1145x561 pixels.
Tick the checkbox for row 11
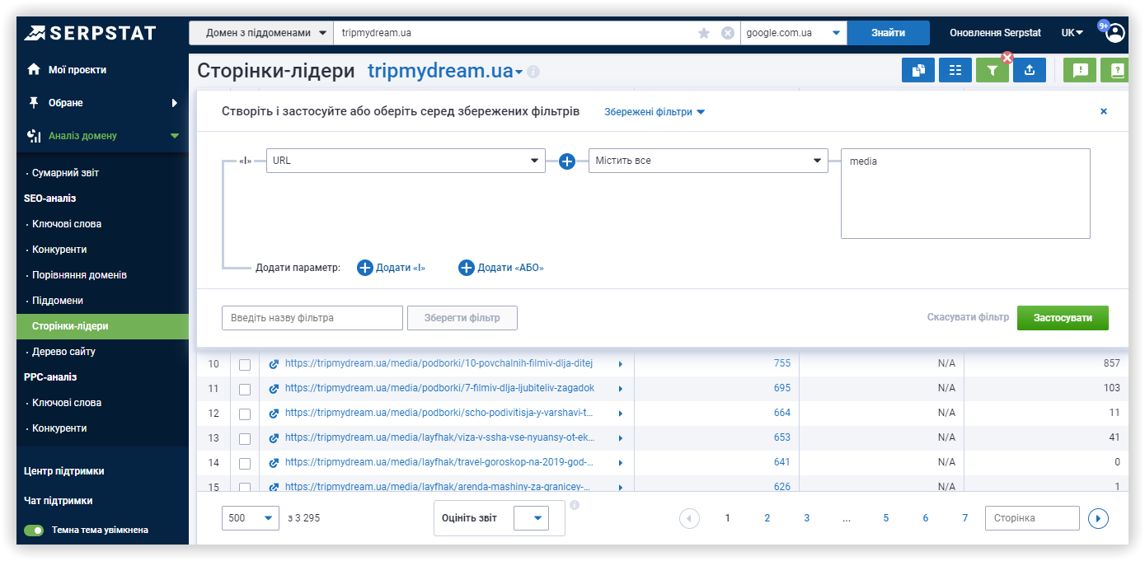coord(245,389)
